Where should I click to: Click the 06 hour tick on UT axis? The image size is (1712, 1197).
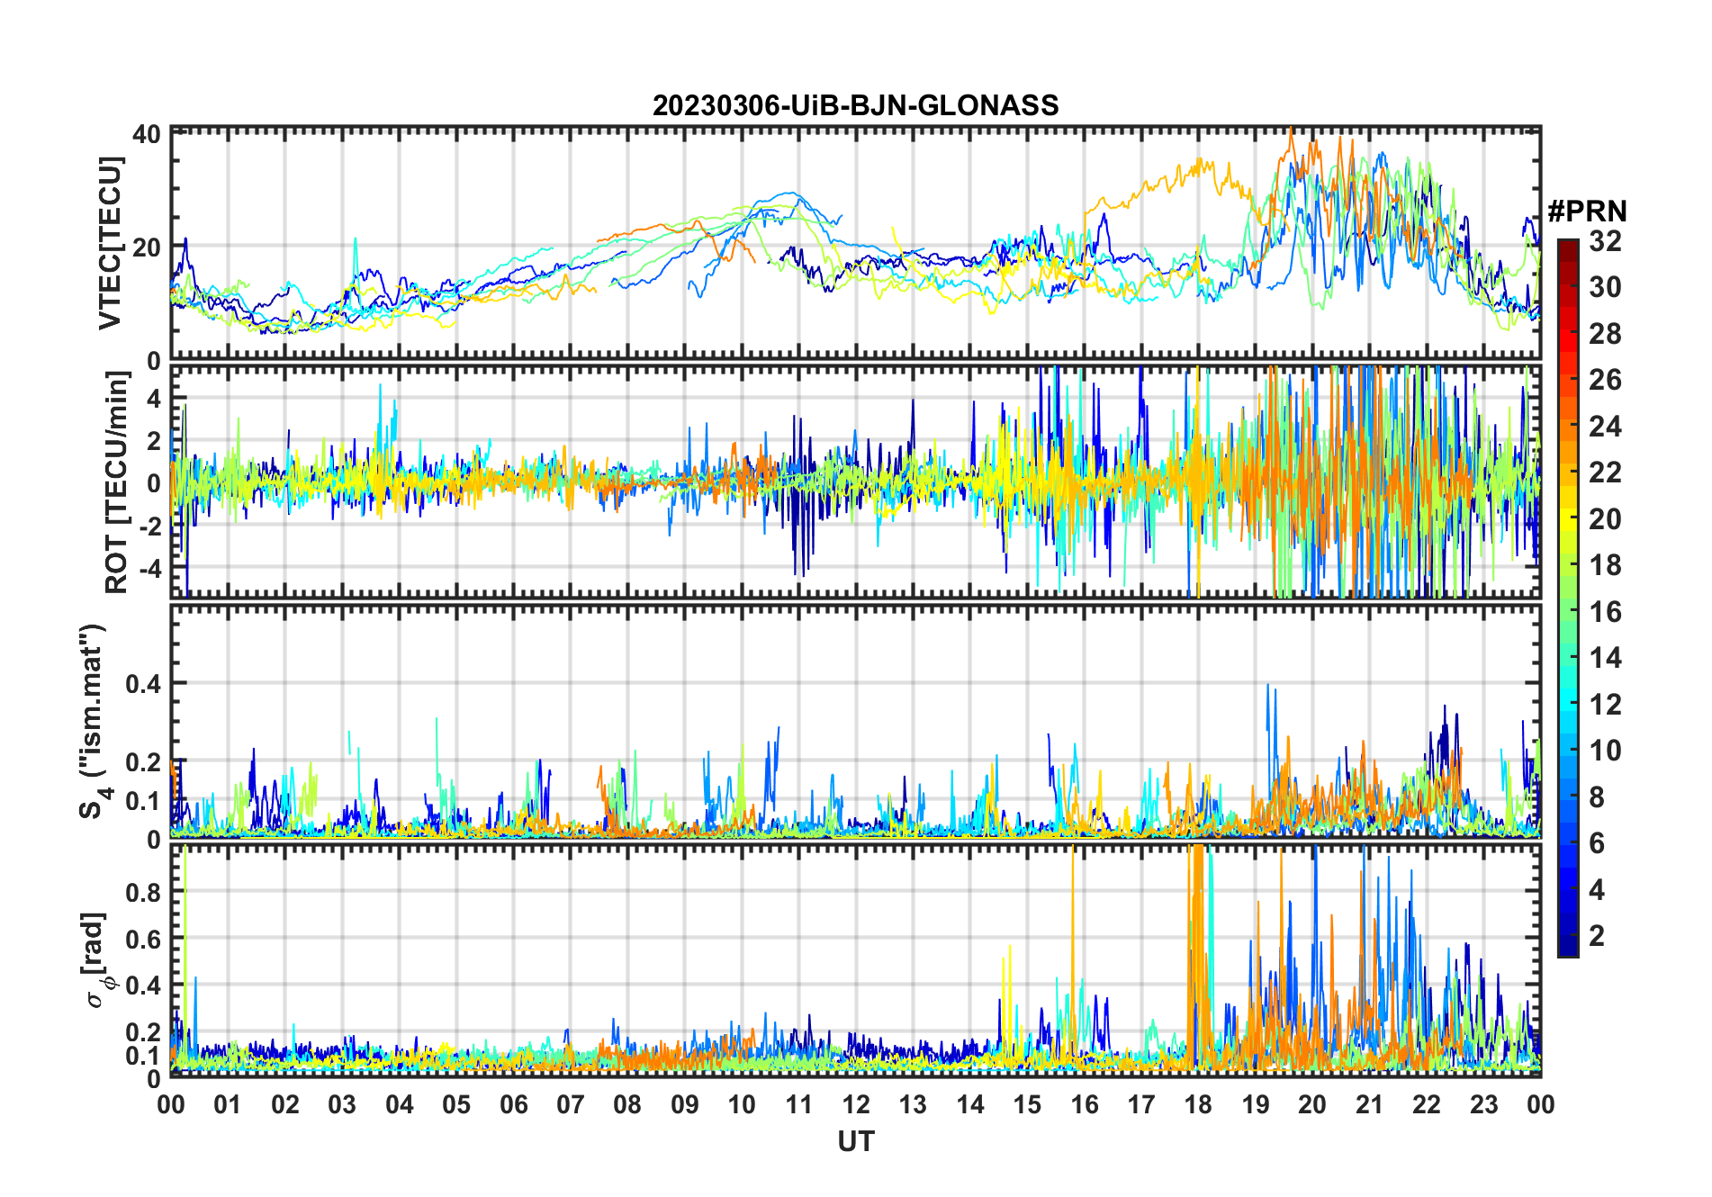pos(513,1104)
